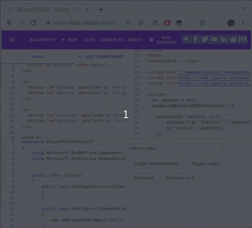Share via email envelope icon

(x=214, y=39)
